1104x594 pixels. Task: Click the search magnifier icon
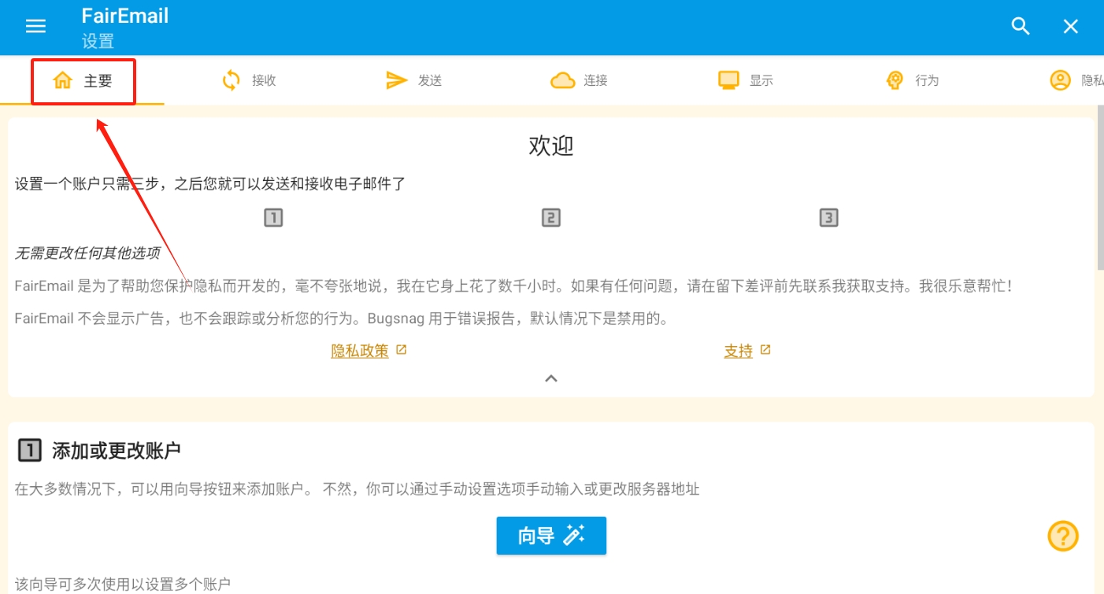(1021, 26)
